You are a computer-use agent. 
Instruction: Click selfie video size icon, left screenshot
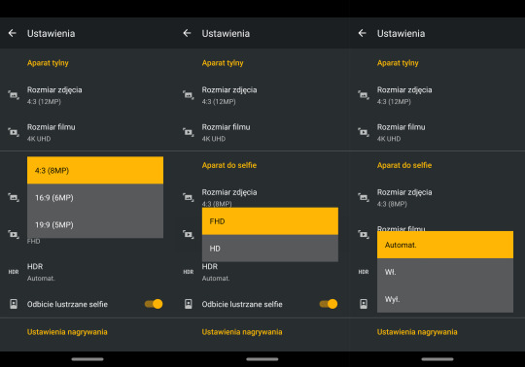(x=14, y=234)
